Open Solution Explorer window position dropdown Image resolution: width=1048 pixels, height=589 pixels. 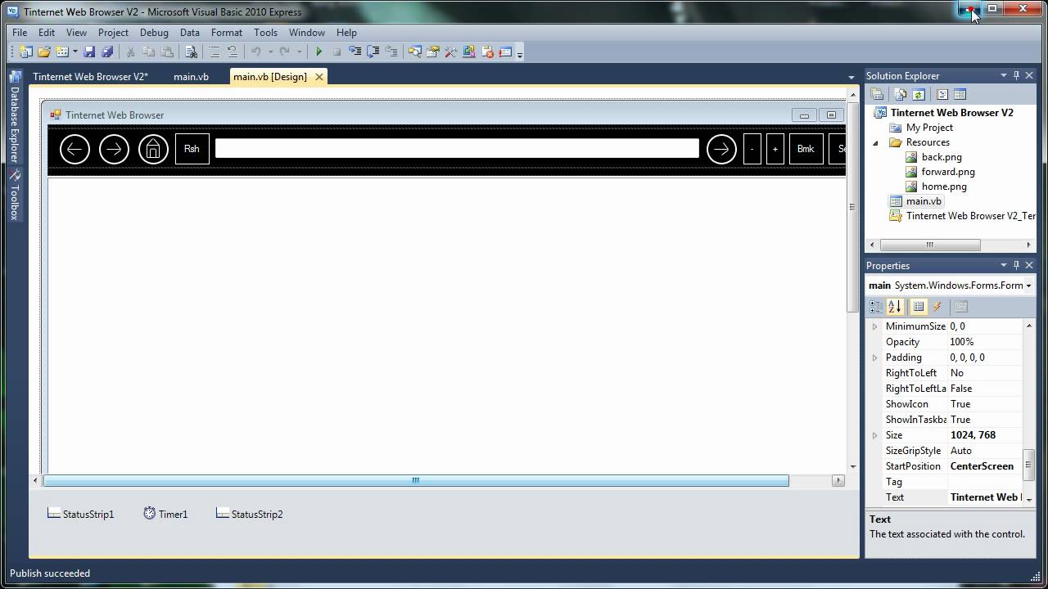tap(1003, 75)
